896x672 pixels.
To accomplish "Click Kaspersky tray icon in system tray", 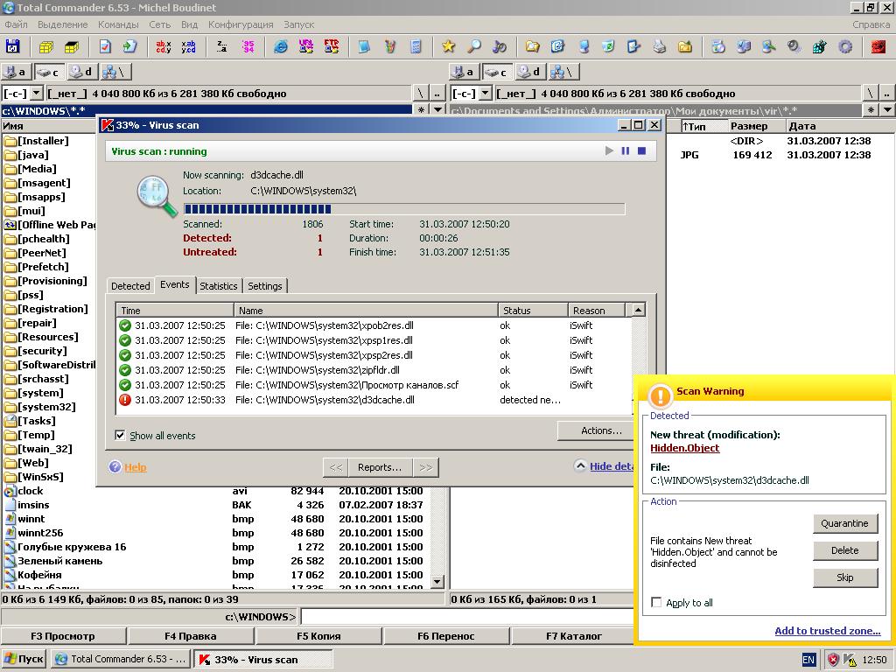I will pyautogui.click(x=850, y=660).
